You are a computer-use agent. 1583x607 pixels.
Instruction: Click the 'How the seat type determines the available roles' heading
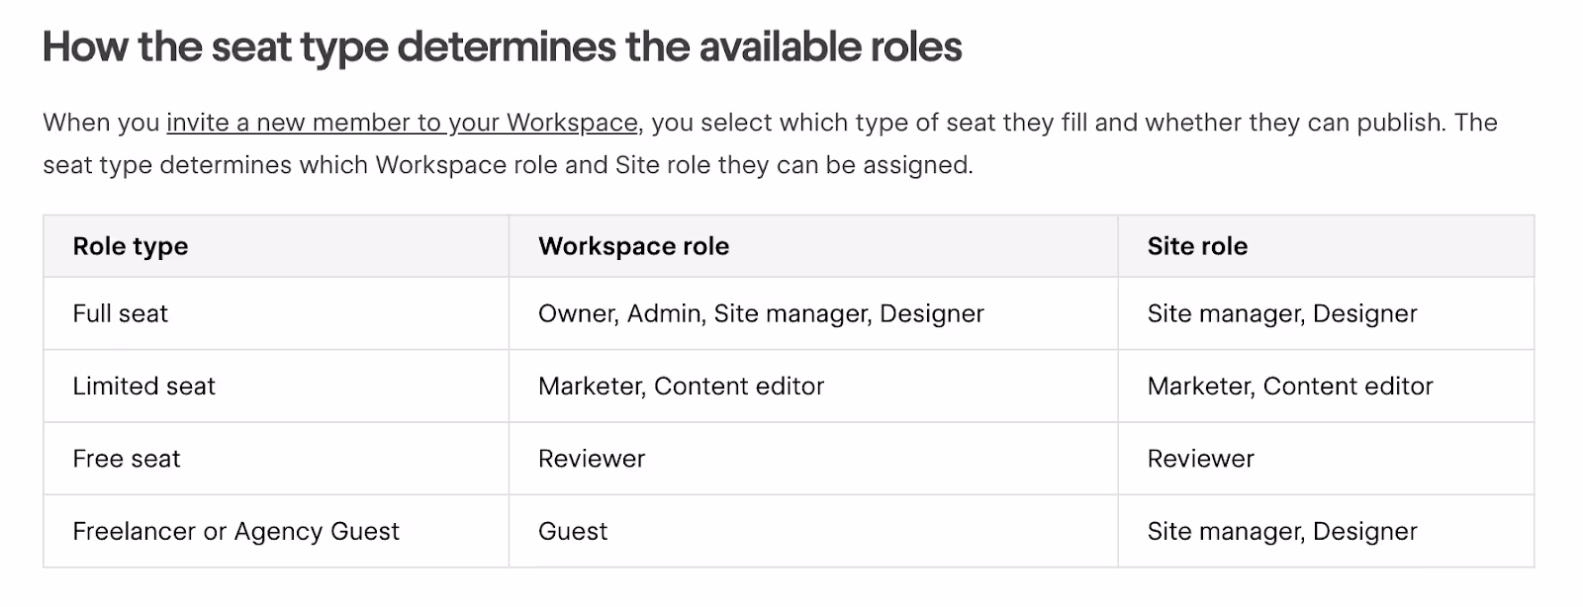503,47
